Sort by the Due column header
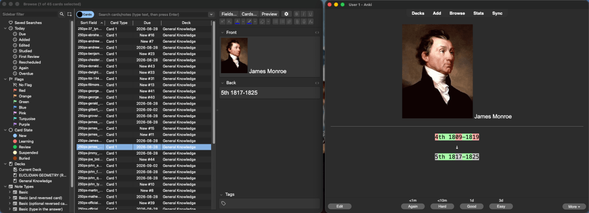589x213 pixels. point(146,23)
